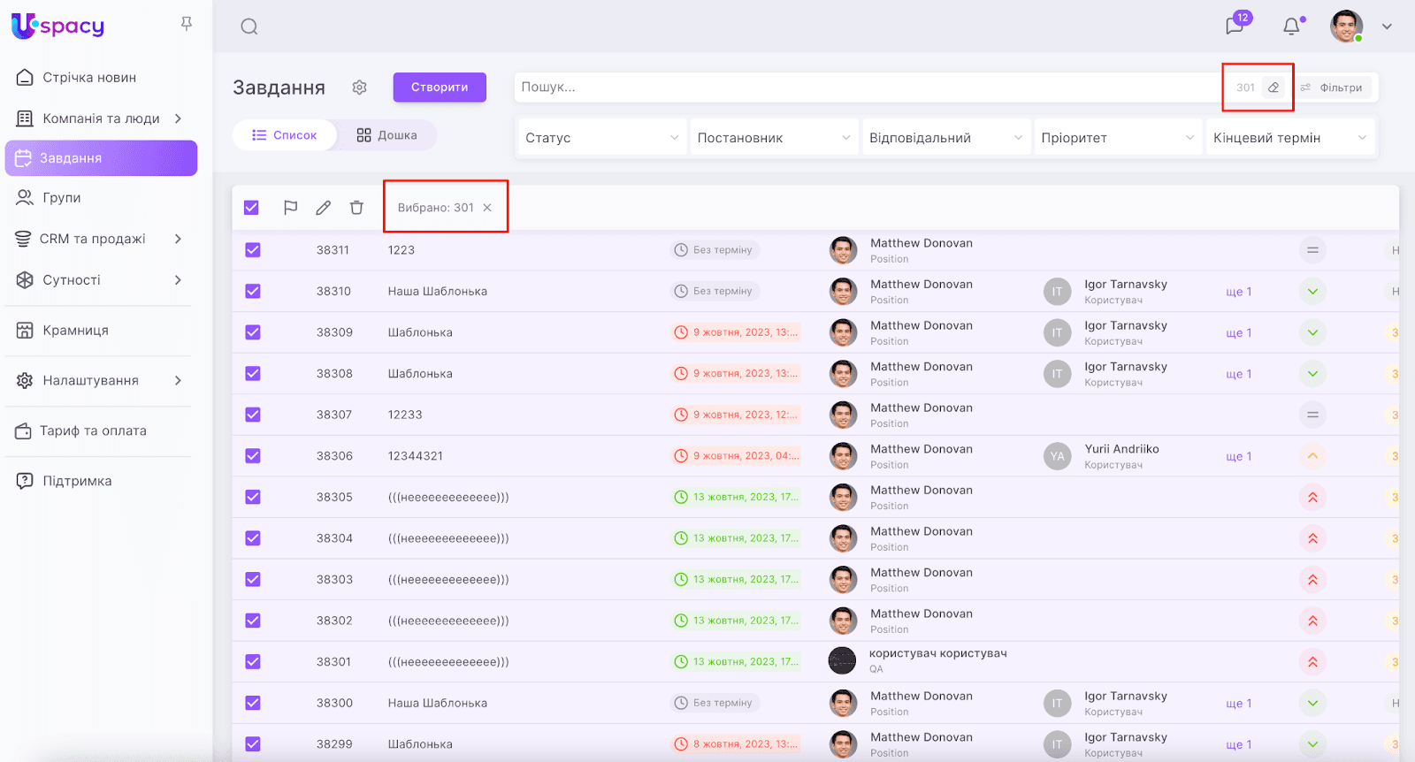Image resolution: width=1415 pixels, height=762 pixels.
Task: Uncheck the select-all checkbox in the header
Action: pyautogui.click(x=251, y=208)
